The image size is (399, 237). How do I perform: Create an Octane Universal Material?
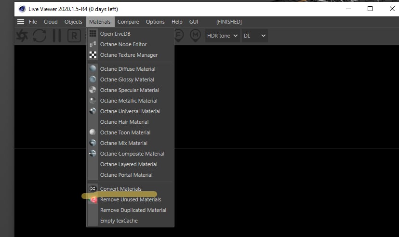pos(131,111)
